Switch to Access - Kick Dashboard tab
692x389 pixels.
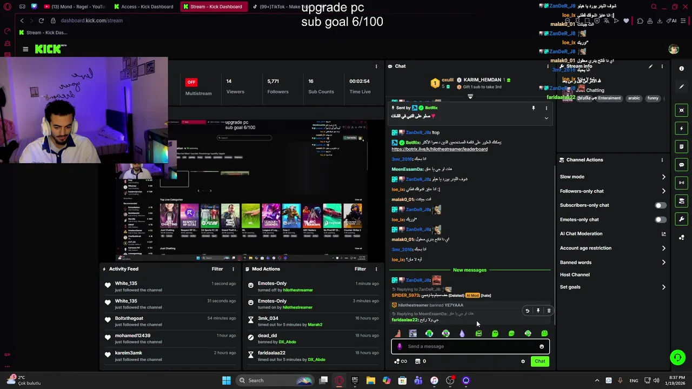click(143, 7)
